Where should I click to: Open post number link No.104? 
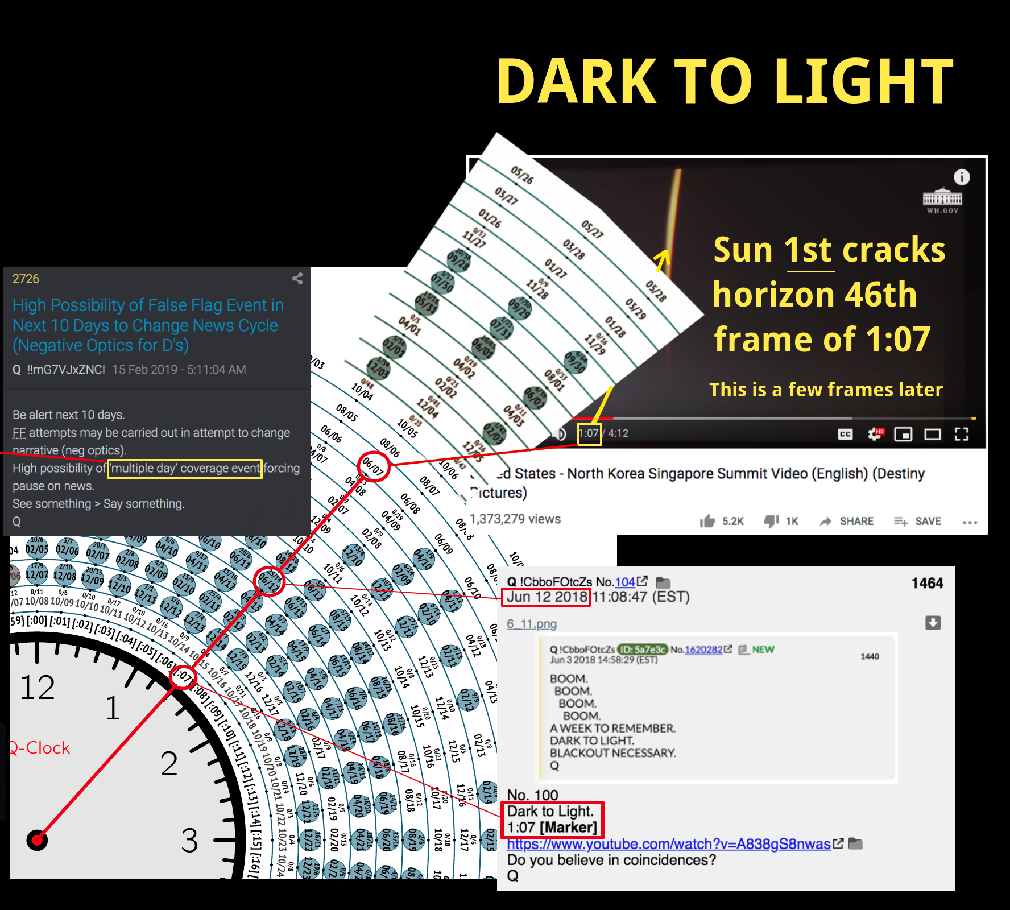point(624,582)
